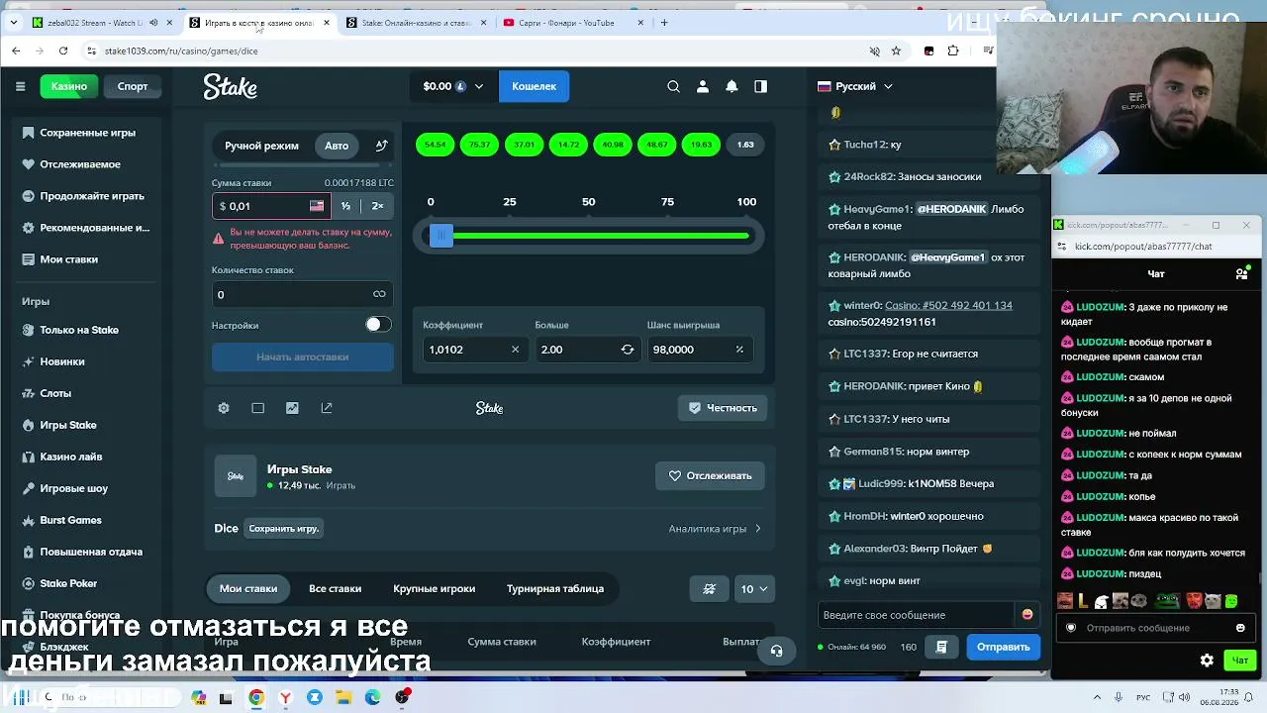
Task: Go back in browser history
Action: (x=16, y=51)
